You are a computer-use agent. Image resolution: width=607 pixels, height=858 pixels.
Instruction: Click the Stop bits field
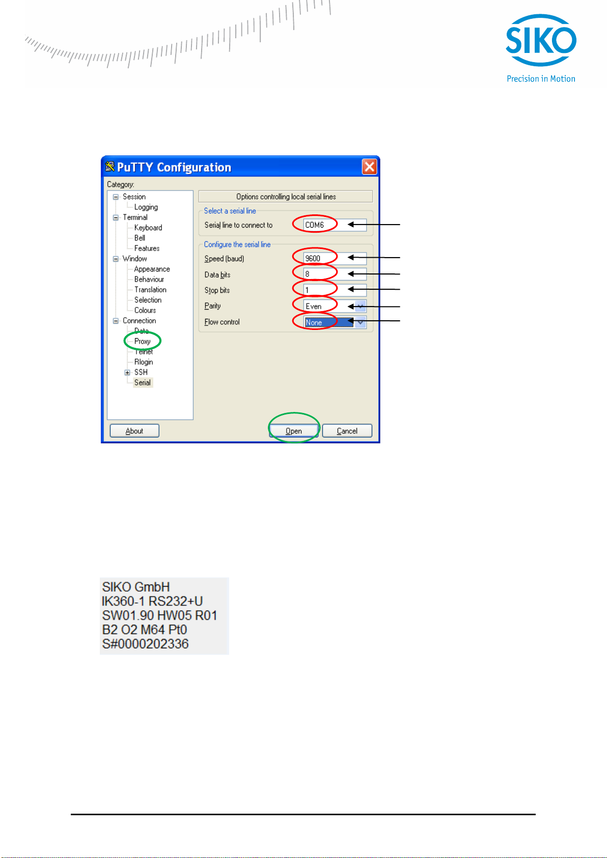pyautogui.click(x=335, y=290)
